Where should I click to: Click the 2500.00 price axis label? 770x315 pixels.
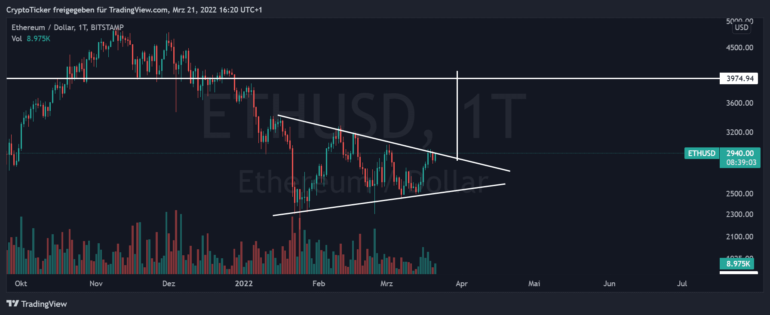point(739,194)
